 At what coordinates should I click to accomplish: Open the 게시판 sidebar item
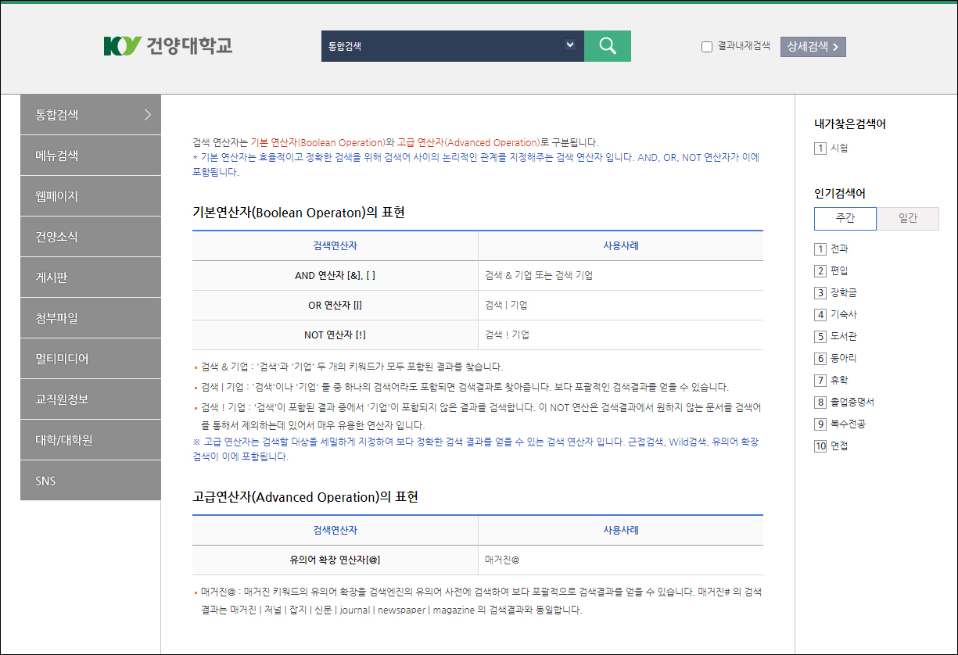tap(90, 277)
